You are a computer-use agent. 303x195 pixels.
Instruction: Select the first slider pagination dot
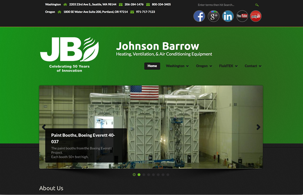click(x=134, y=175)
